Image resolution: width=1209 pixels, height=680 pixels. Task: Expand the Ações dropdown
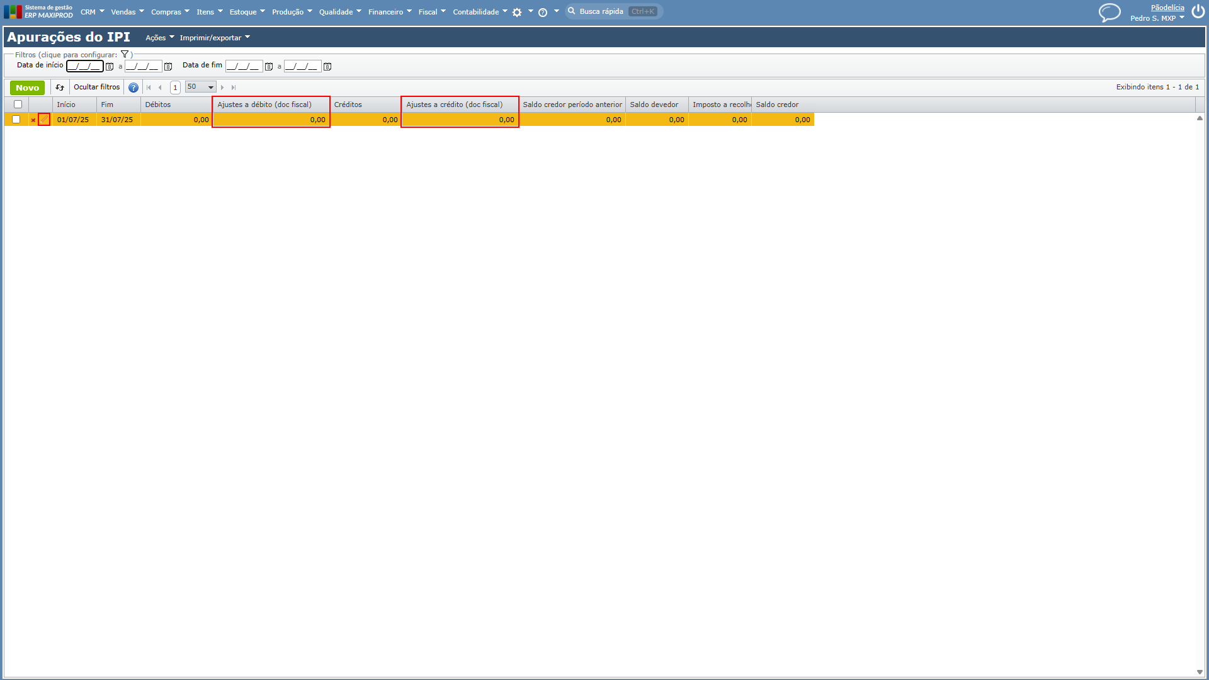click(x=160, y=38)
